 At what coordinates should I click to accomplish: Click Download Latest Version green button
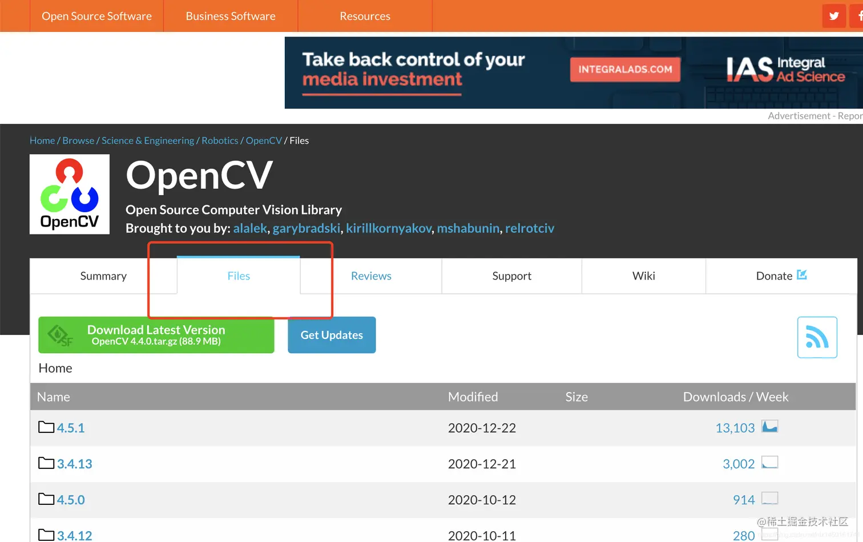click(x=156, y=335)
